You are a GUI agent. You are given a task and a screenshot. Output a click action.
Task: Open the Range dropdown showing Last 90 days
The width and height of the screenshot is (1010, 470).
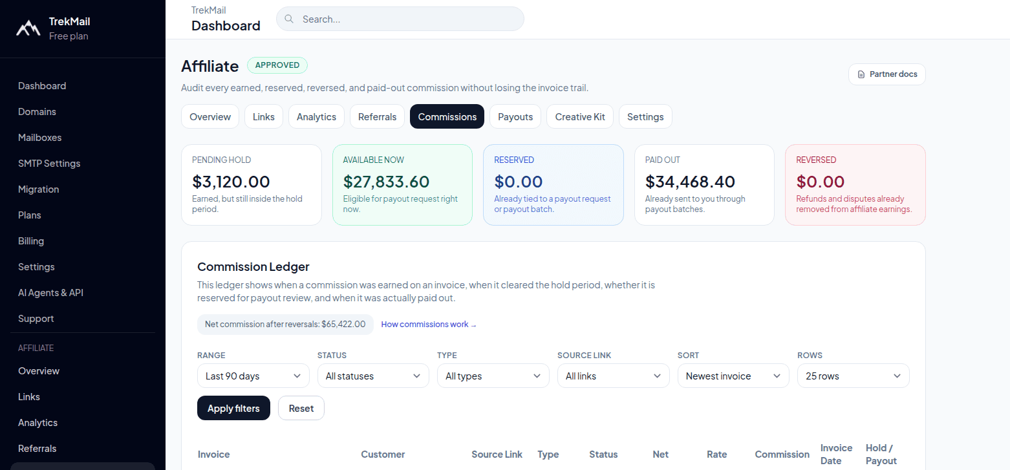point(253,376)
